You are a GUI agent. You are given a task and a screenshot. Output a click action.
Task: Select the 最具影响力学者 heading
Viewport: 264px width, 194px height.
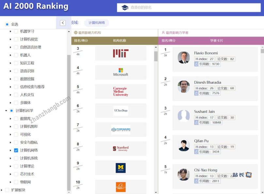point(177,33)
